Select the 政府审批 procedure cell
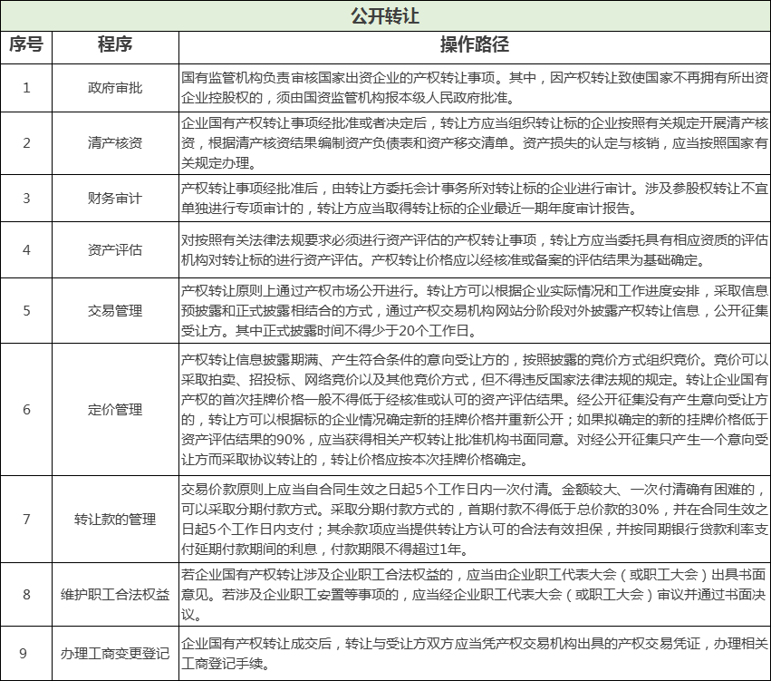The width and height of the screenshot is (771, 681). tap(115, 88)
